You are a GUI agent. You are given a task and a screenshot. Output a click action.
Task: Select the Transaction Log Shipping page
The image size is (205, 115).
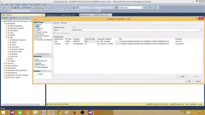click(x=44, y=40)
